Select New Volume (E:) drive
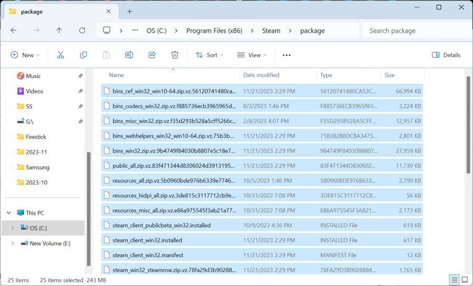Viewport: 473px width, 286px height. pyautogui.click(x=50, y=243)
